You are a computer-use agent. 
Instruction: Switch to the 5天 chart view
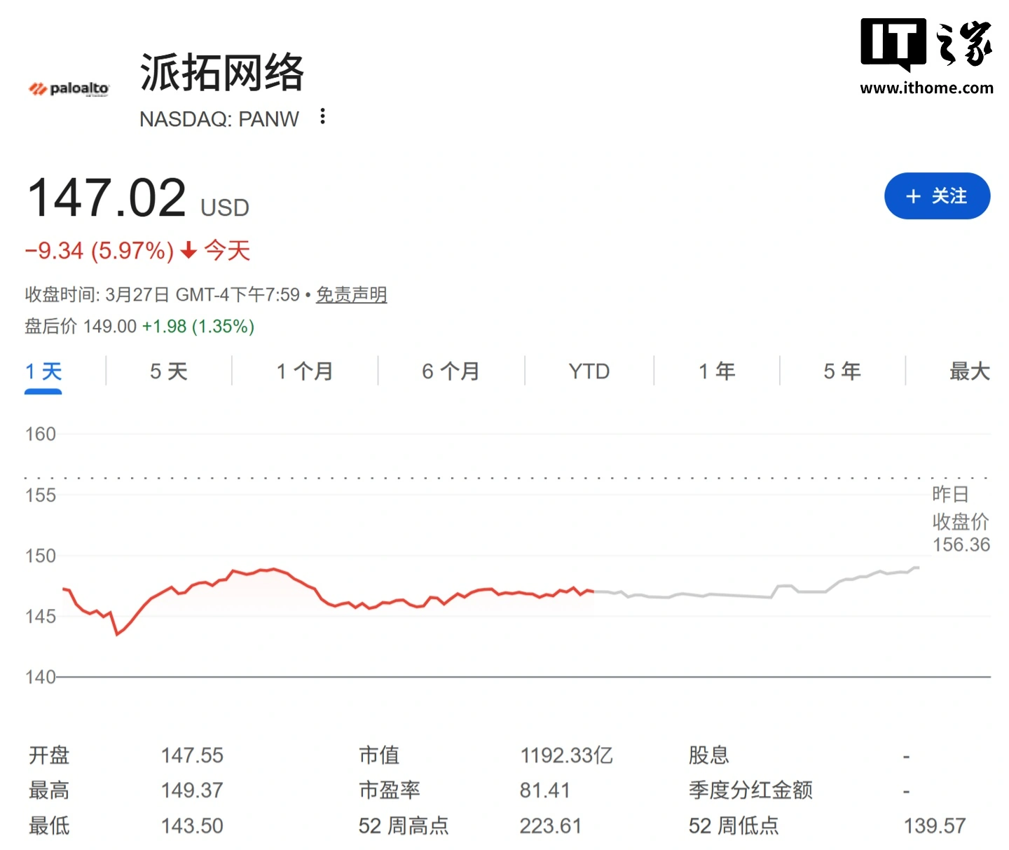[168, 371]
